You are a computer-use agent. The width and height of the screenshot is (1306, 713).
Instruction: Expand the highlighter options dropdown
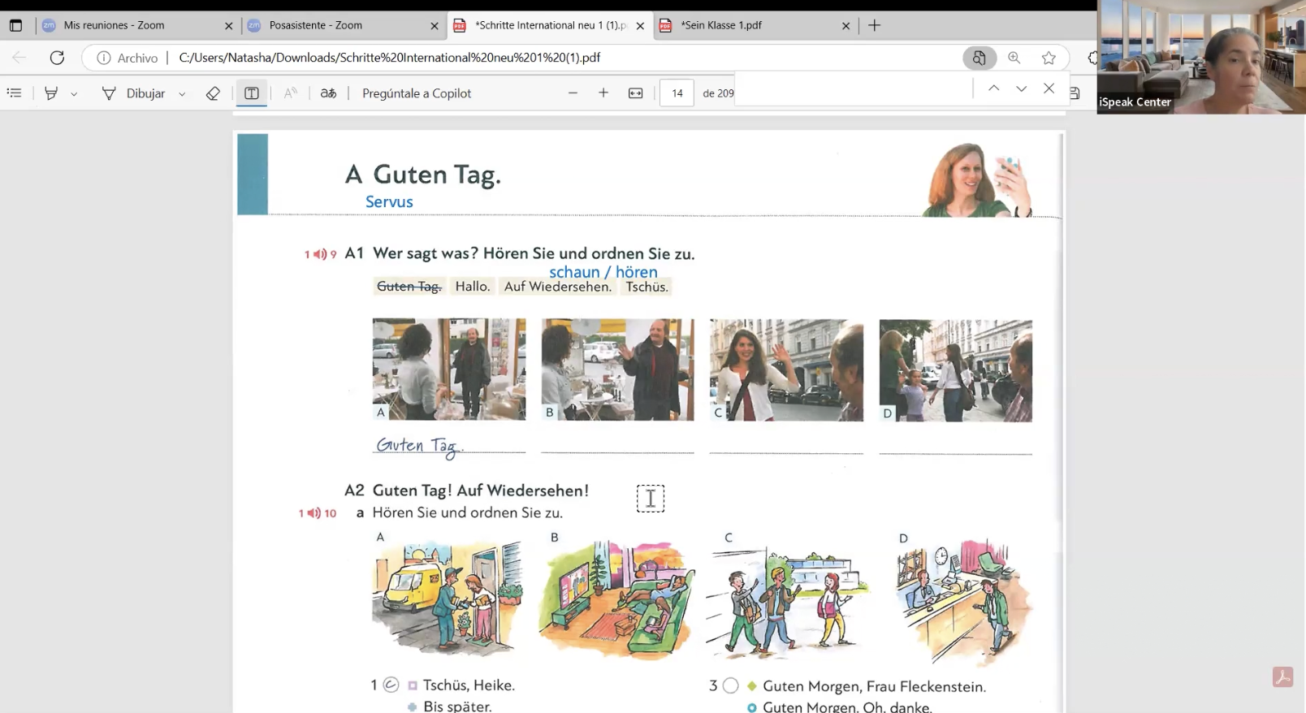pyautogui.click(x=74, y=94)
